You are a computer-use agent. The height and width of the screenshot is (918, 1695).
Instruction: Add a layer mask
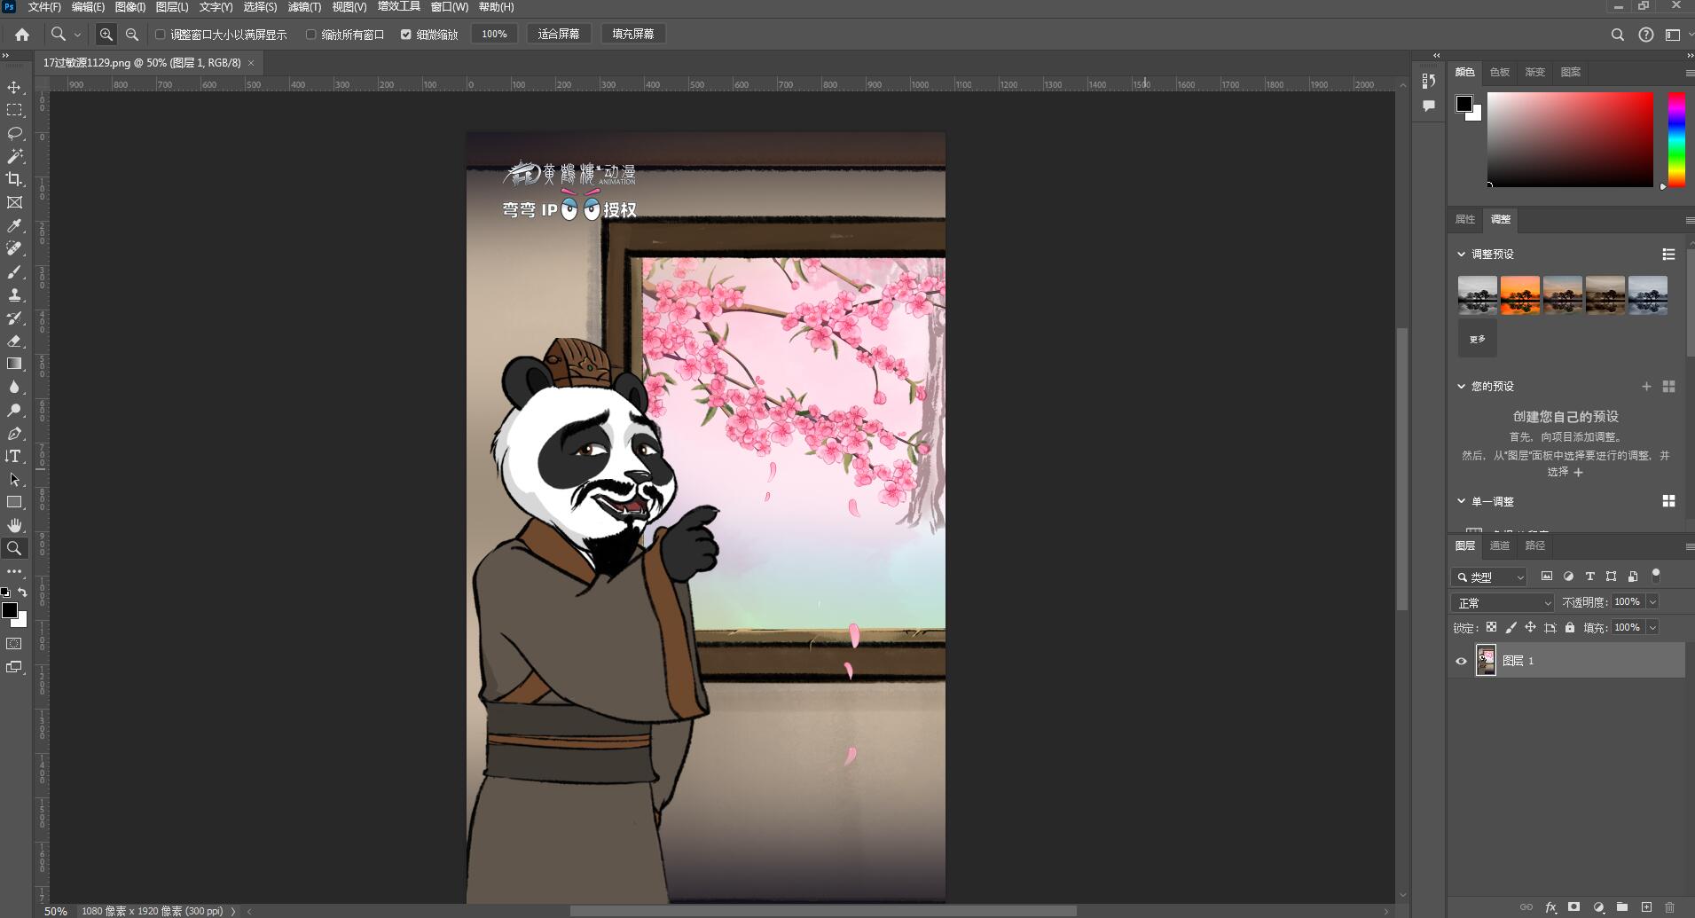pos(1574,907)
